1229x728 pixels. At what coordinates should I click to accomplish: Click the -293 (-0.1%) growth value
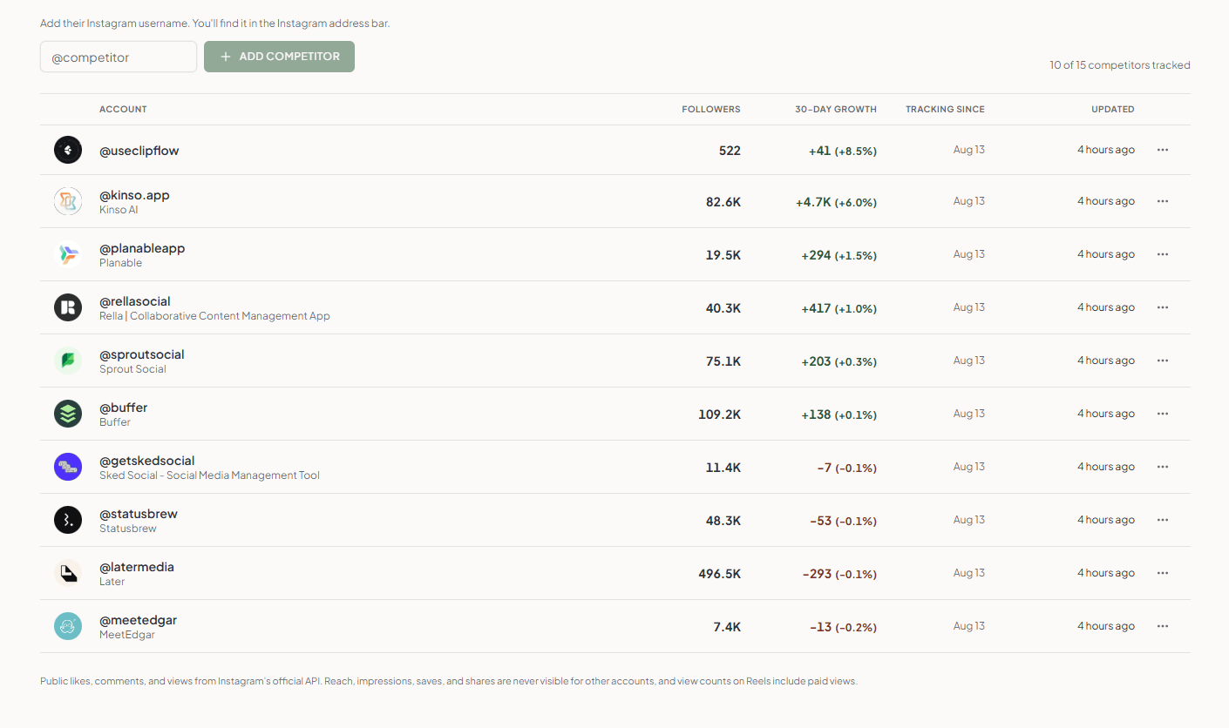839,574
